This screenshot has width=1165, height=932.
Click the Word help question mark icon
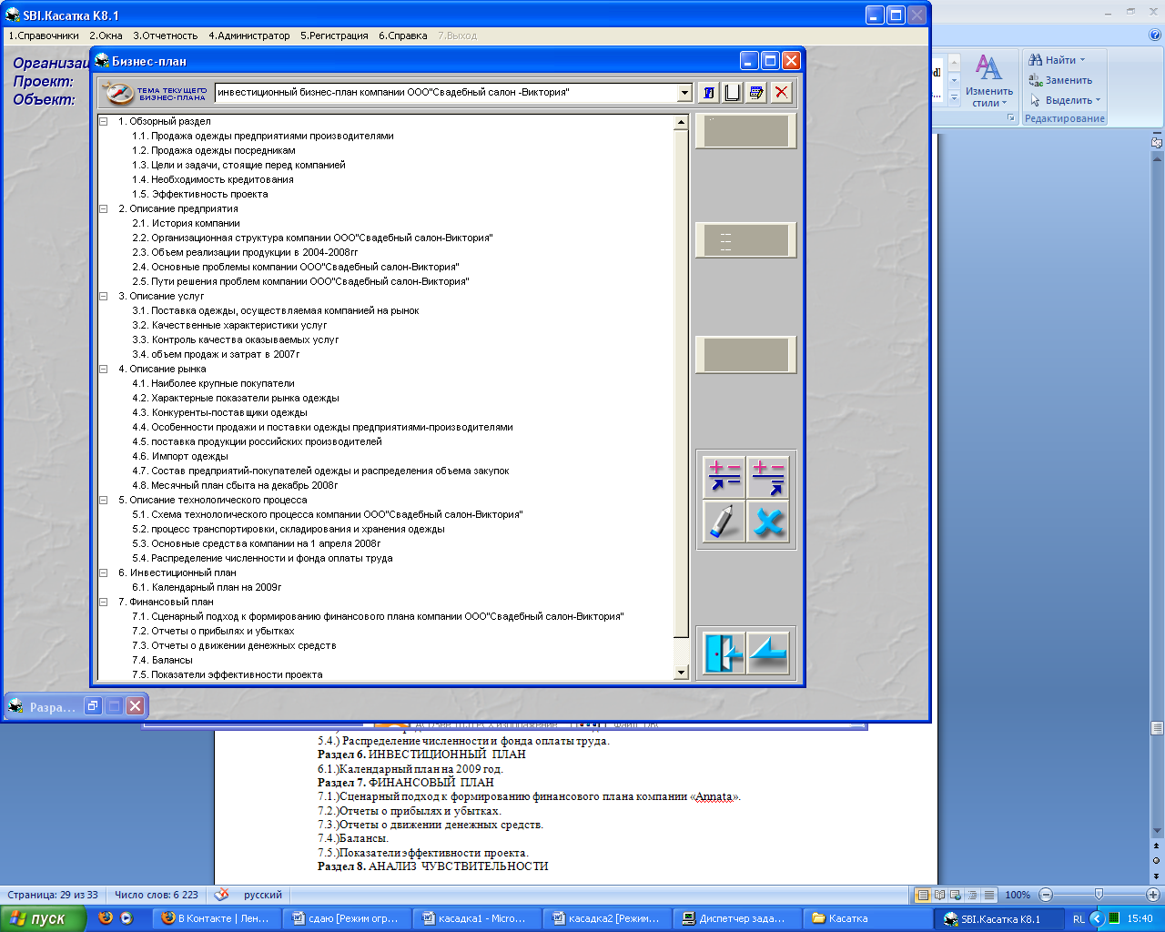coord(1155,35)
